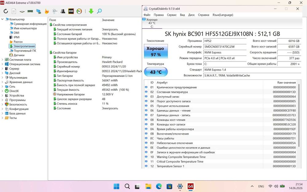Open the report page icon in AIDA64 toolbar
Viewport: 307px width, 192px height.
(x=14, y=11)
